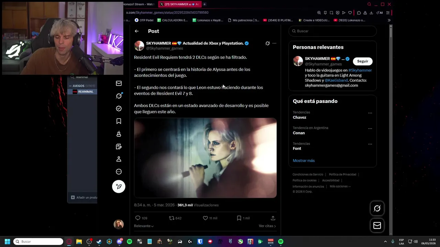Open the @Kaelisband mention link
The width and height of the screenshot is (440, 247).
[x=336, y=80]
